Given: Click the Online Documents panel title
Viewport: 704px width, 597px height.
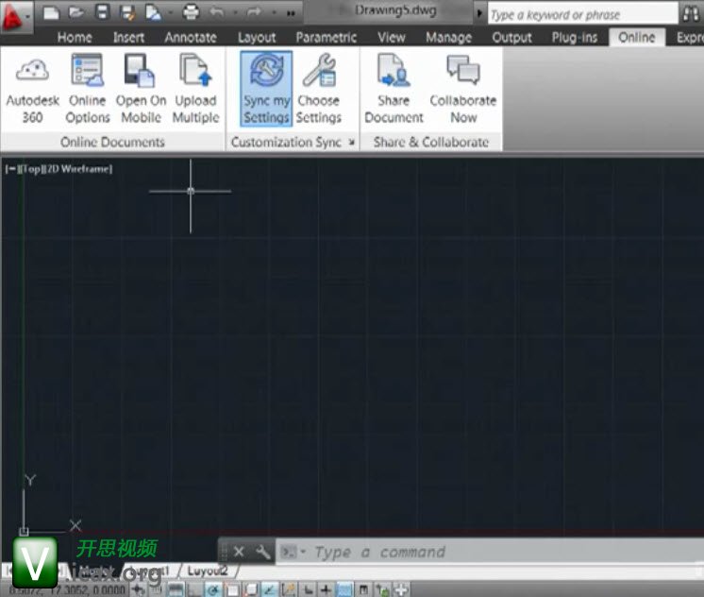Looking at the screenshot, I should [x=112, y=142].
